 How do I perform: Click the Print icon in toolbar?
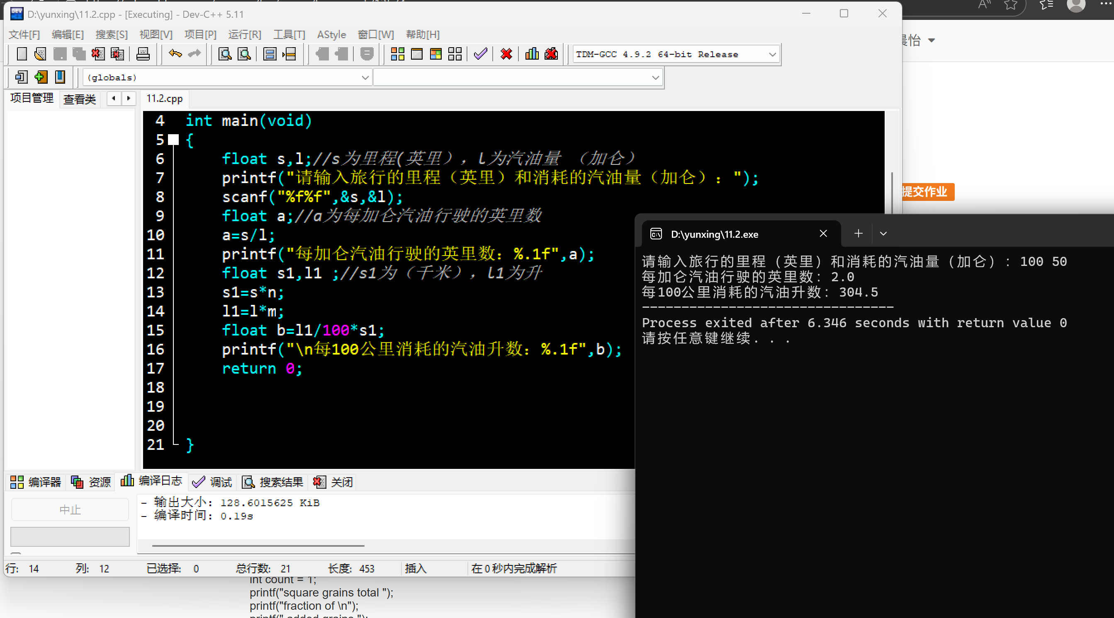[x=143, y=54]
